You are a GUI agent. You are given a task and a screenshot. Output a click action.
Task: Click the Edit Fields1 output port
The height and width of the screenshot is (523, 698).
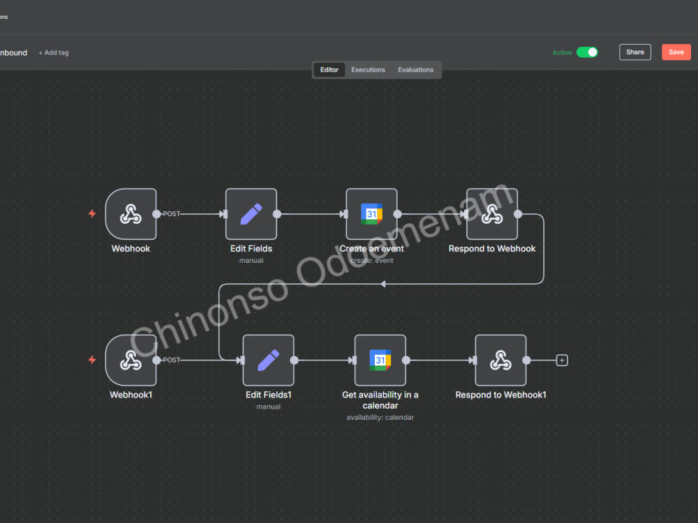tap(295, 361)
